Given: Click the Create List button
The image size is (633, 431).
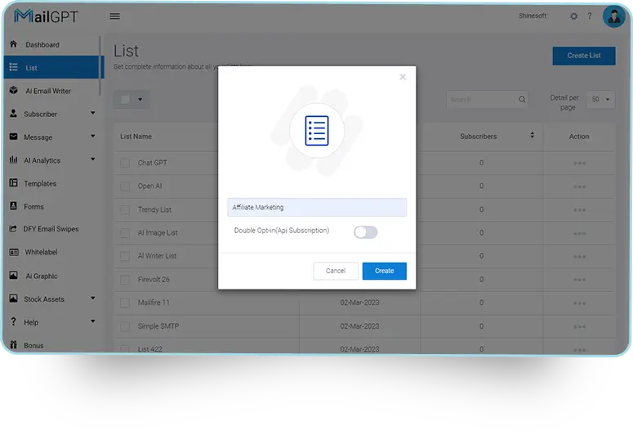Looking at the screenshot, I should pyautogui.click(x=583, y=56).
